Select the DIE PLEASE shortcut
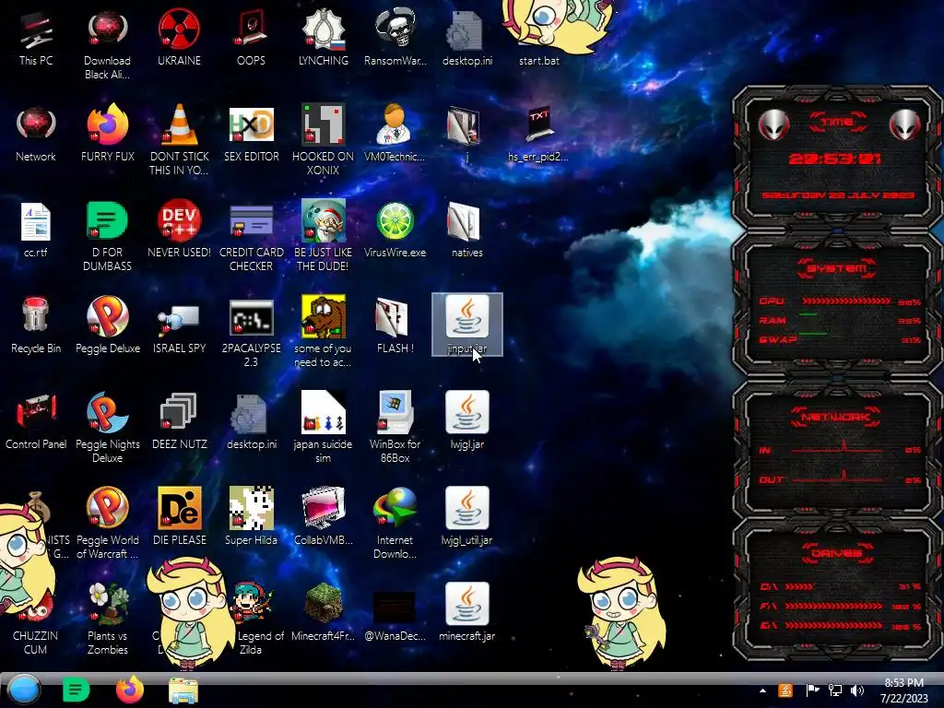Image resolution: width=944 pixels, height=708 pixels. pyautogui.click(x=180, y=517)
